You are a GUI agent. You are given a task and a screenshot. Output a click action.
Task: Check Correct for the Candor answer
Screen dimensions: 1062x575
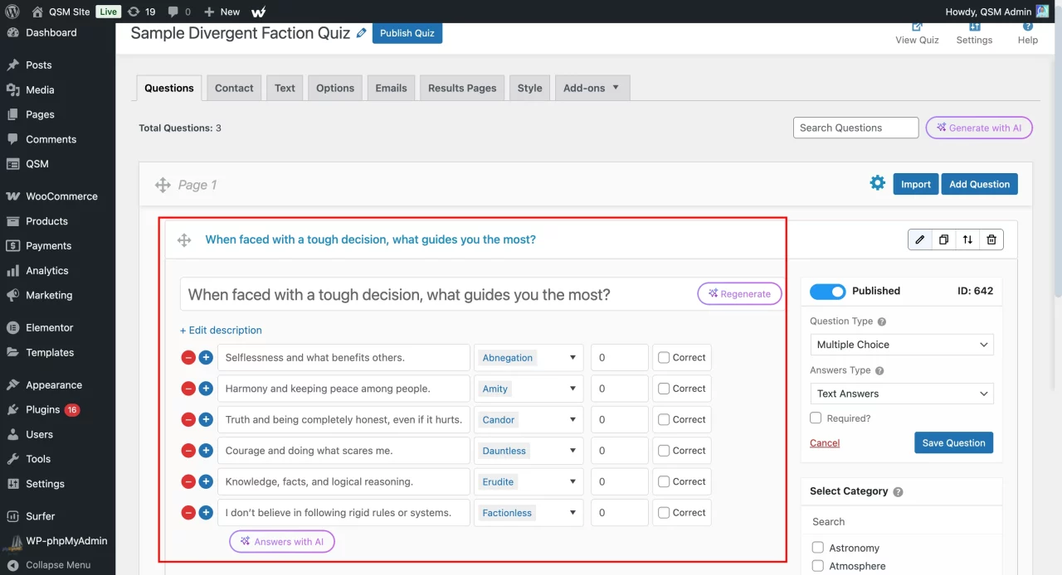[x=664, y=420]
